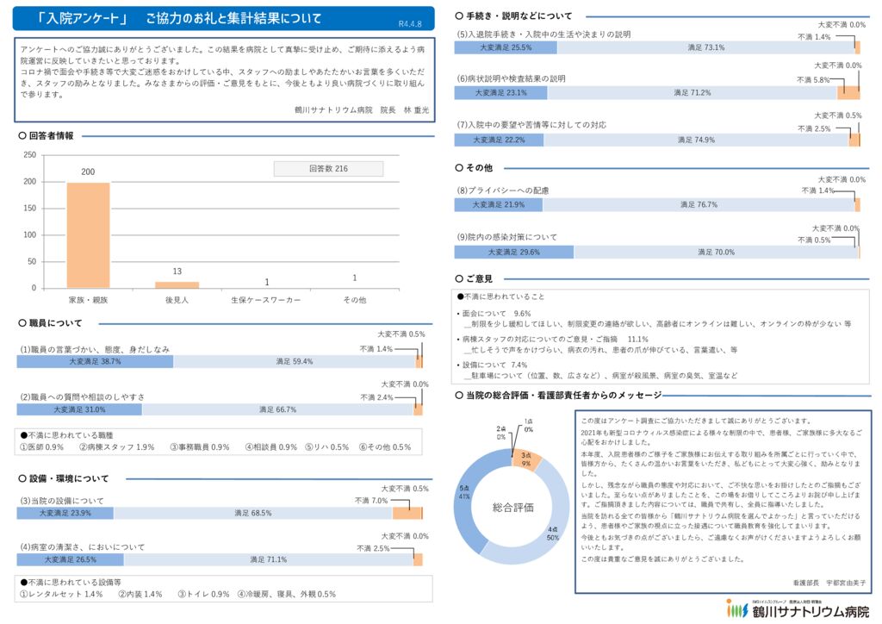Click the 大変満足 26.5% bar segment

tap(71, 560)
